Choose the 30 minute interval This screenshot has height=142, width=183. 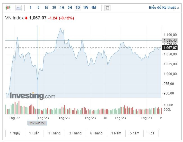pyautogui.click(x=54, y=8)
